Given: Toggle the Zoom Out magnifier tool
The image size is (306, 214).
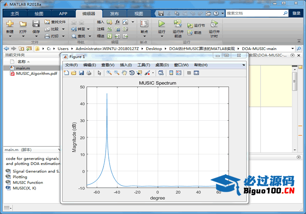Looking at the screenshot, I should (x=116, y=73).
